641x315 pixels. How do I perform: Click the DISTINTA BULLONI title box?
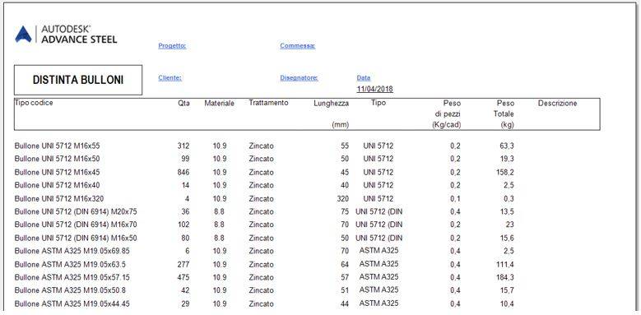[78, 80]
